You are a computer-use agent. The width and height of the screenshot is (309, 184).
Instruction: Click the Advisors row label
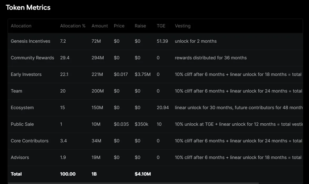point(20,157)
